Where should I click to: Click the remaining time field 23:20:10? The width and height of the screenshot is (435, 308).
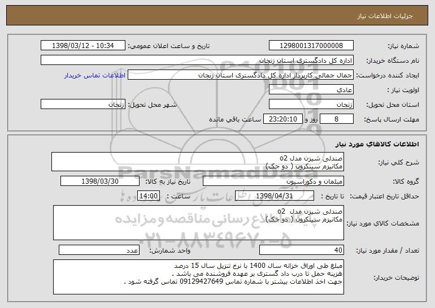pyautogui.click(x=282, y=119)
